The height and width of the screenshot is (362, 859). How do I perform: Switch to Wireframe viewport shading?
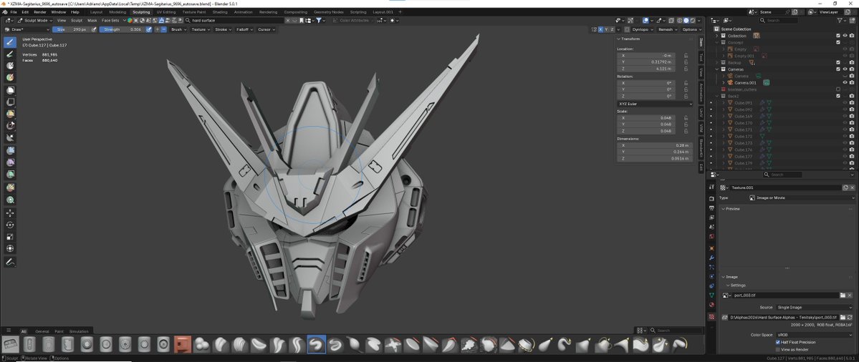[679, 20]
